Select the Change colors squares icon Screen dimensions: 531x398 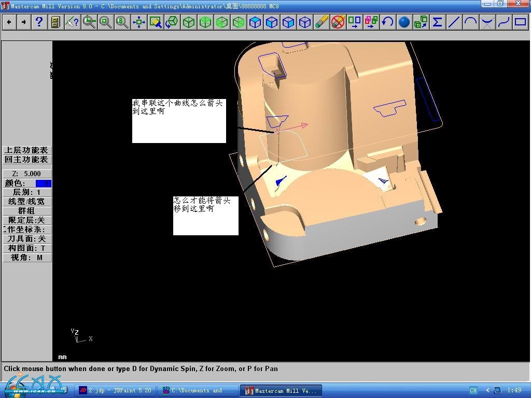coord(355,22)
